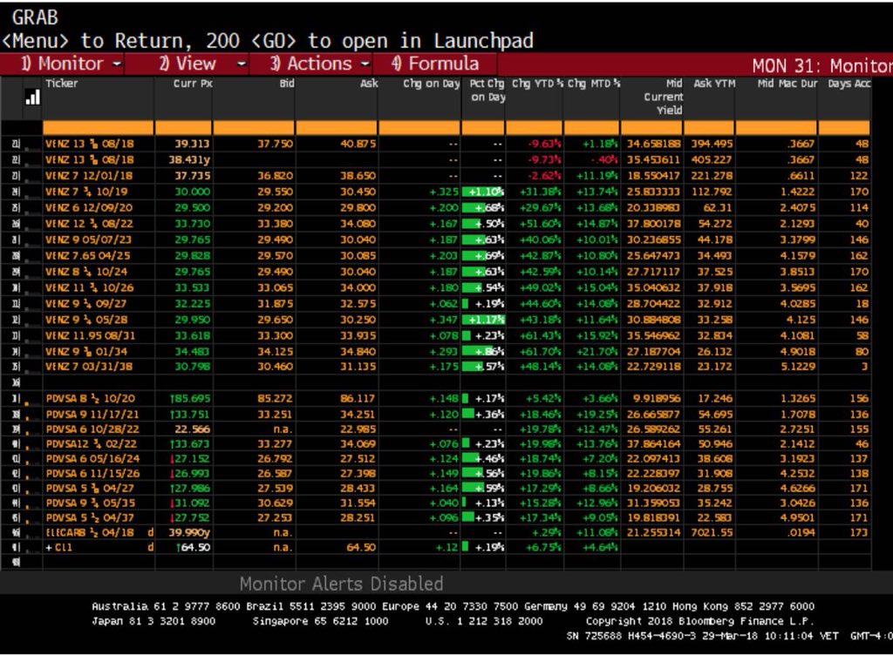Open the Formula menu item

tap(436, 64)
